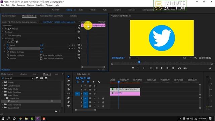Screen dimensions: 215x121
Task: Toggle Tilt animation stopwatch
Action: pyautogui.click(x=8, y=48)
